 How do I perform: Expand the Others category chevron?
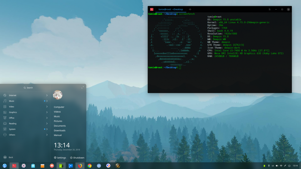47,135
